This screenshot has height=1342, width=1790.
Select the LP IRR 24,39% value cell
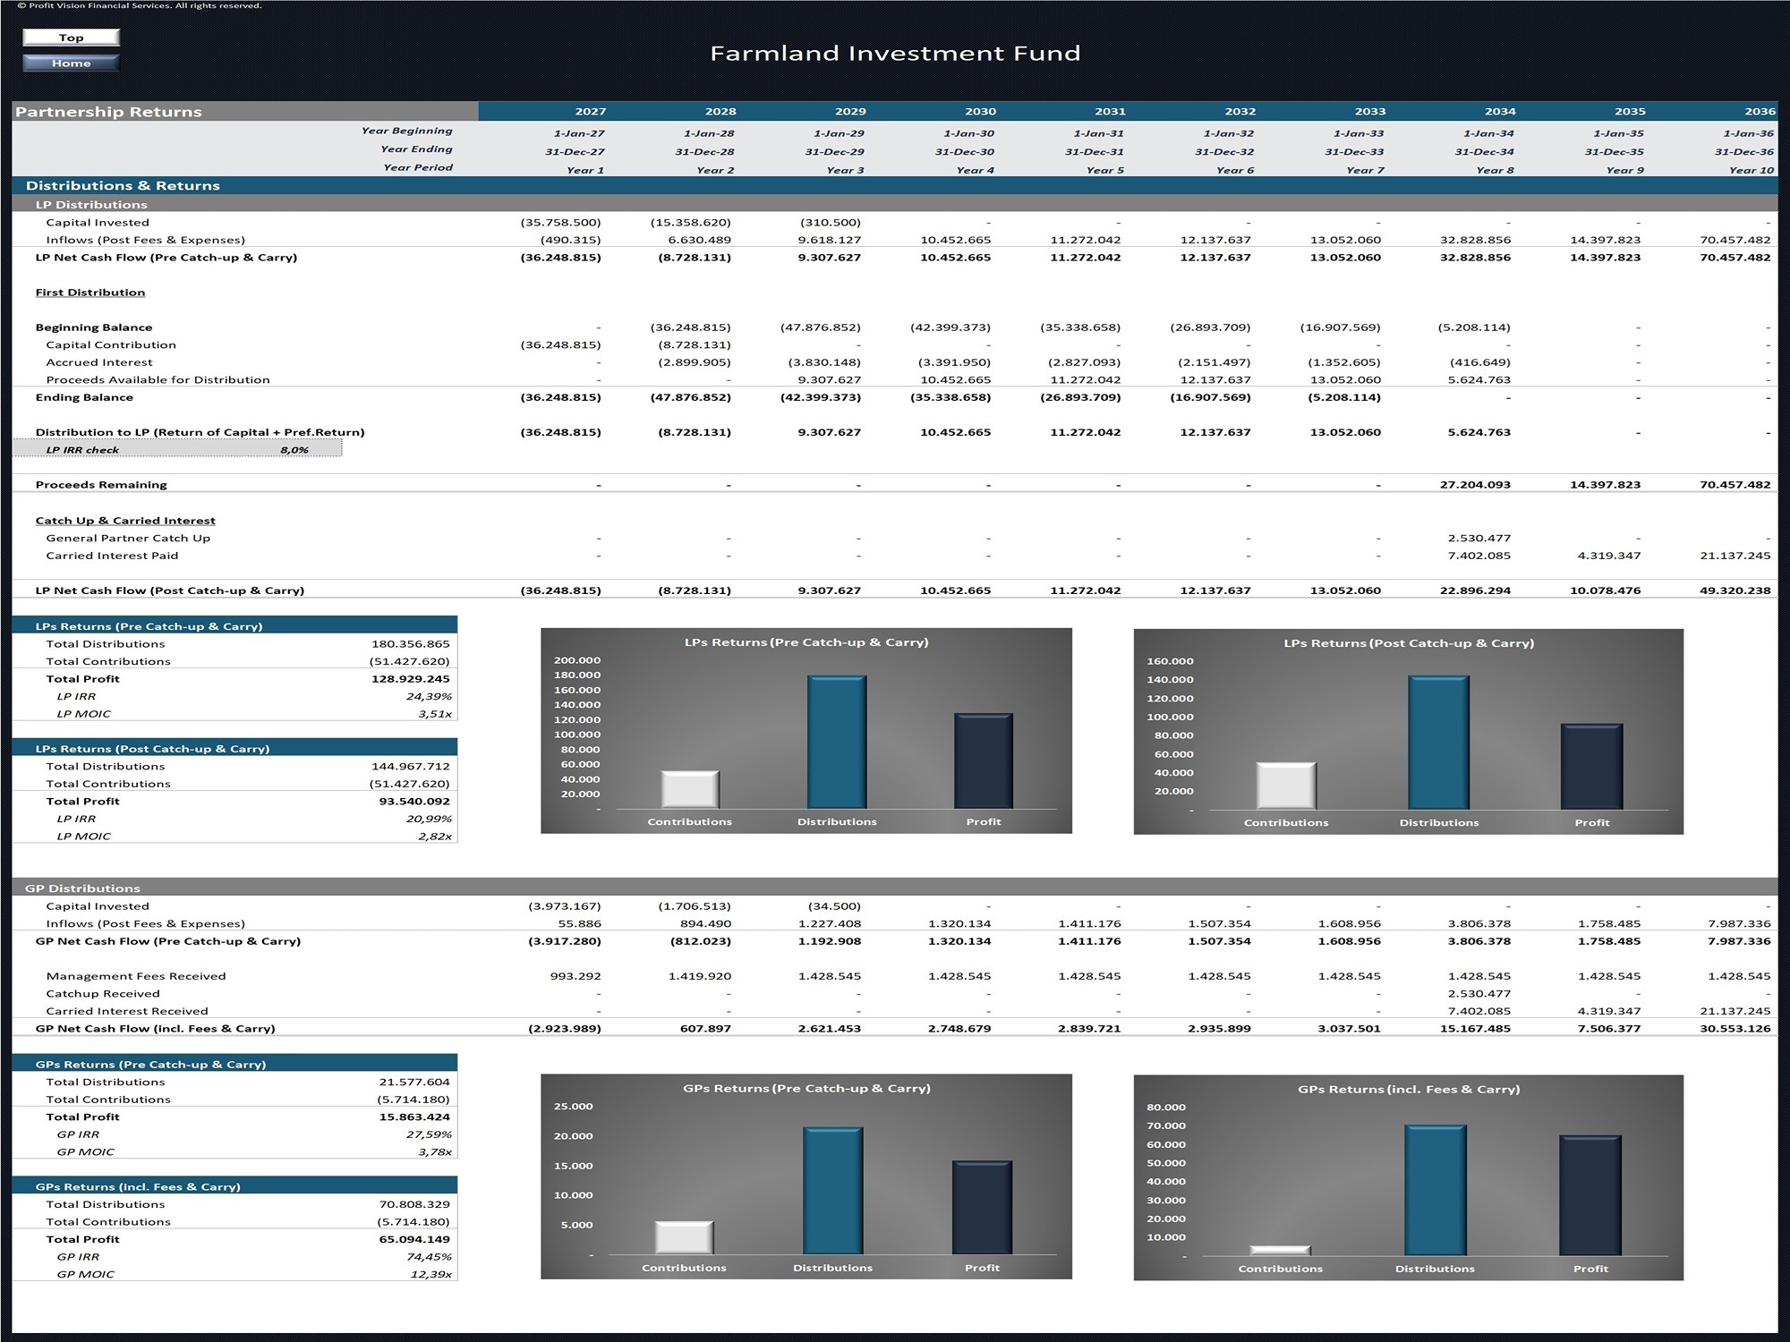point(429,696)
